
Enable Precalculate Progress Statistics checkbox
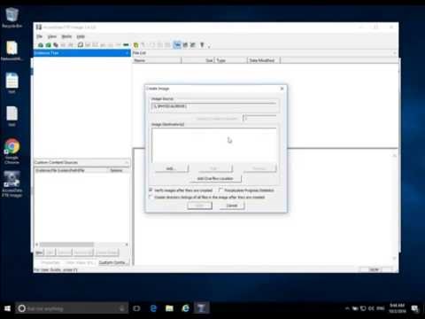click(x=220, y=190)
